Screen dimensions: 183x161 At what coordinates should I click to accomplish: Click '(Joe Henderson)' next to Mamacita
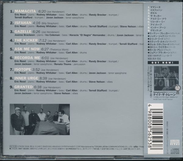coord(56,12)
